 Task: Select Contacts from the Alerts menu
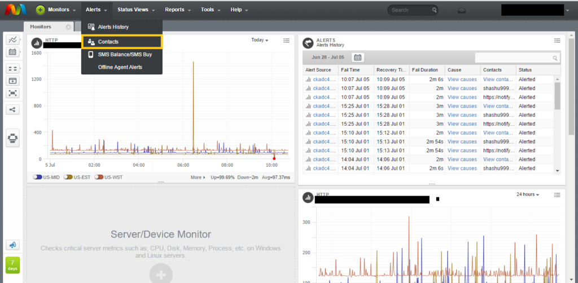122,42
